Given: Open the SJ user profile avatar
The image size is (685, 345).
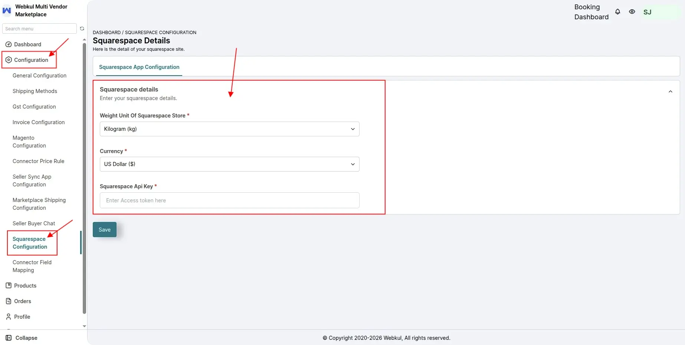Looking at the screenshot, I should pos(647,12).
